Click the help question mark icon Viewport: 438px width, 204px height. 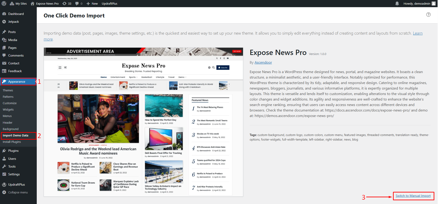tap(428, 14)
